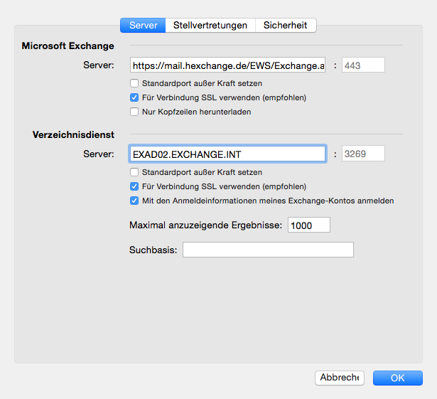Enable Verzeichnisdienst 'Standardport außer Kraft setzen' checkbox
The width and height of the screenshot is (437, 399).
134,172
